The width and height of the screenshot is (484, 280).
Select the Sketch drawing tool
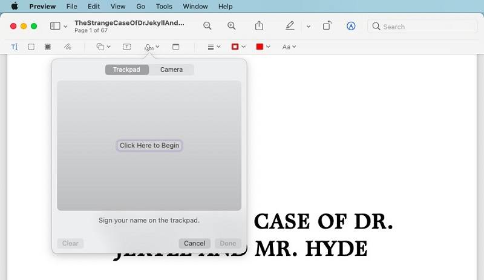pyautogui.click(x=68, y=47)
